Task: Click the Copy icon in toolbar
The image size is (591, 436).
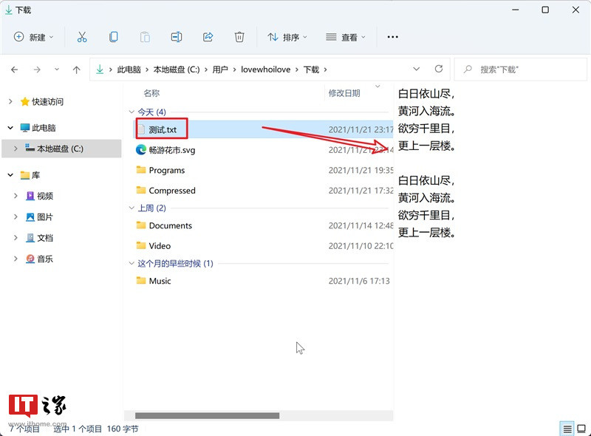Action: point(114,37)
